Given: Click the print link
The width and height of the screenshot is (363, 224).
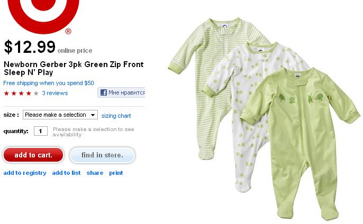Looking at the screenshot, I should [x=116, y=173].
